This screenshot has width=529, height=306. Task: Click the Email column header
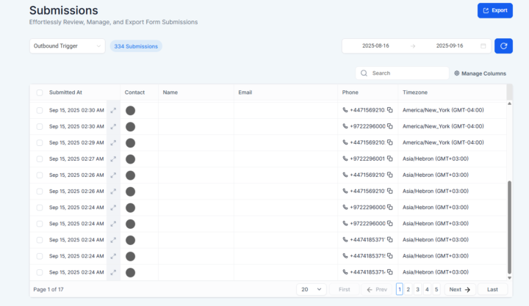pyautogui.click(x=245, y=92)
